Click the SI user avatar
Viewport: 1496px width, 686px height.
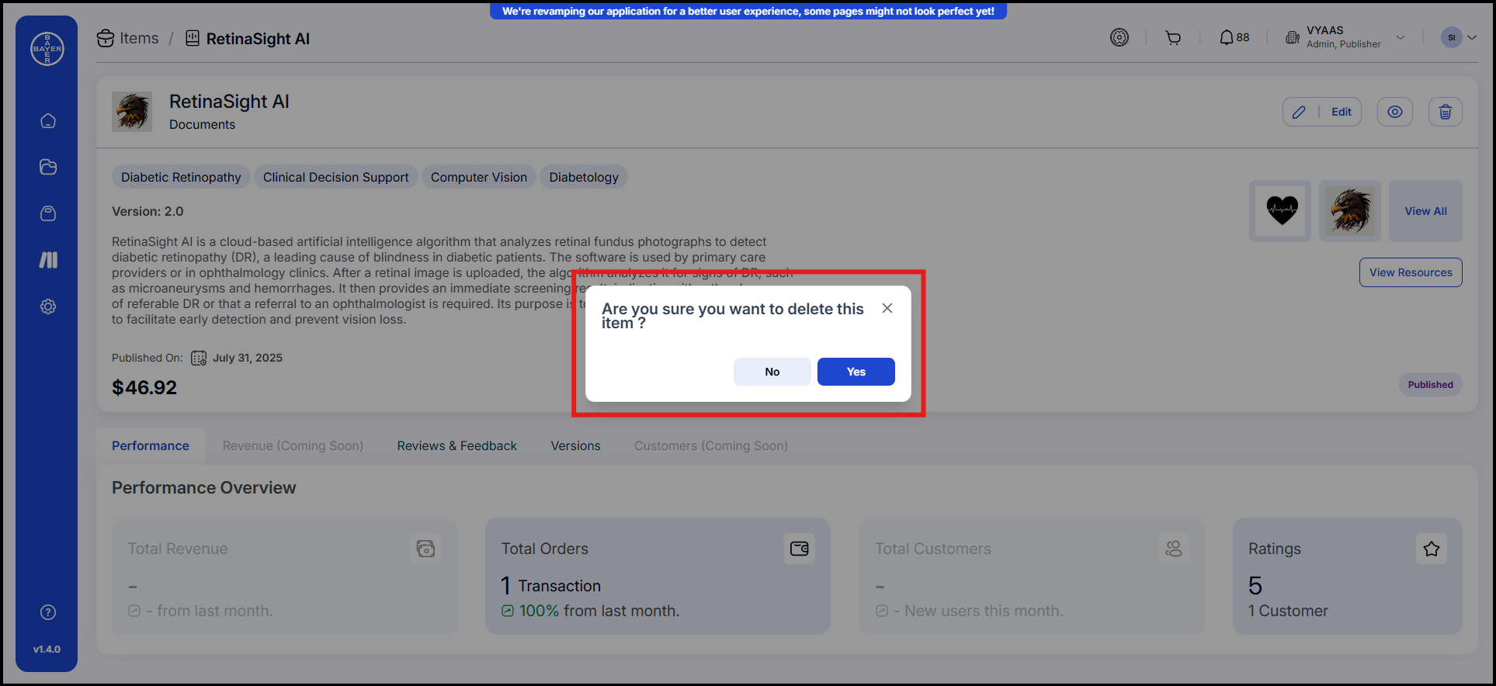1451,37
